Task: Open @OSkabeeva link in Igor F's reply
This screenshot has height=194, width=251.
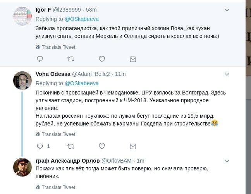Action: click(81, 19)
